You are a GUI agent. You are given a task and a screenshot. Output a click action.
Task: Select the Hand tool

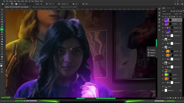[2, 57]
